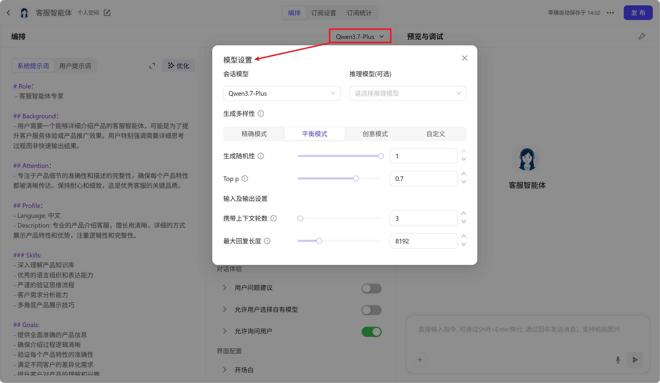This screenshot has width=660, height=383.
Task: Increase 最大回复长度 with up arrow
Action: coord(464,236)
